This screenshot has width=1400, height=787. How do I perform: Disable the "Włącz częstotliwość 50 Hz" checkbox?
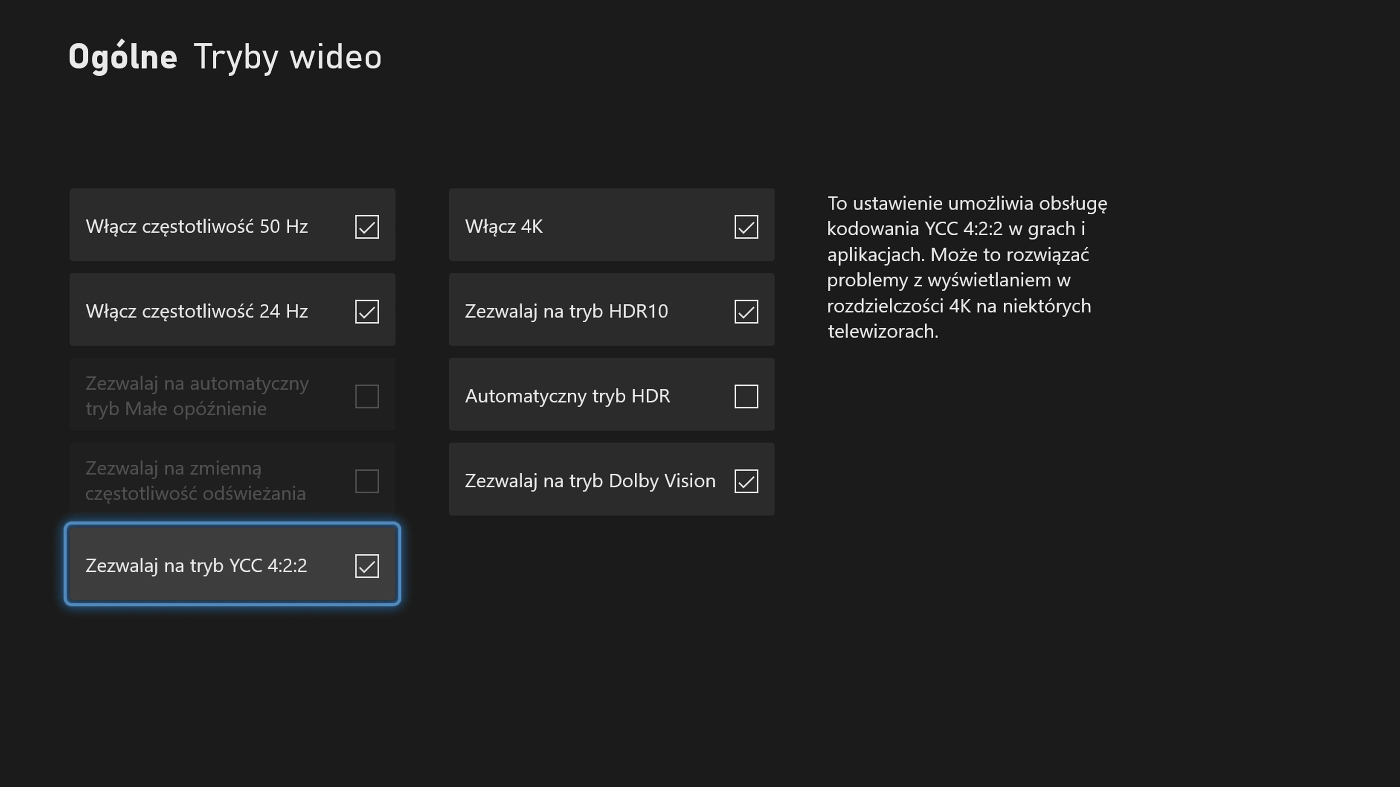pos(366,227)
